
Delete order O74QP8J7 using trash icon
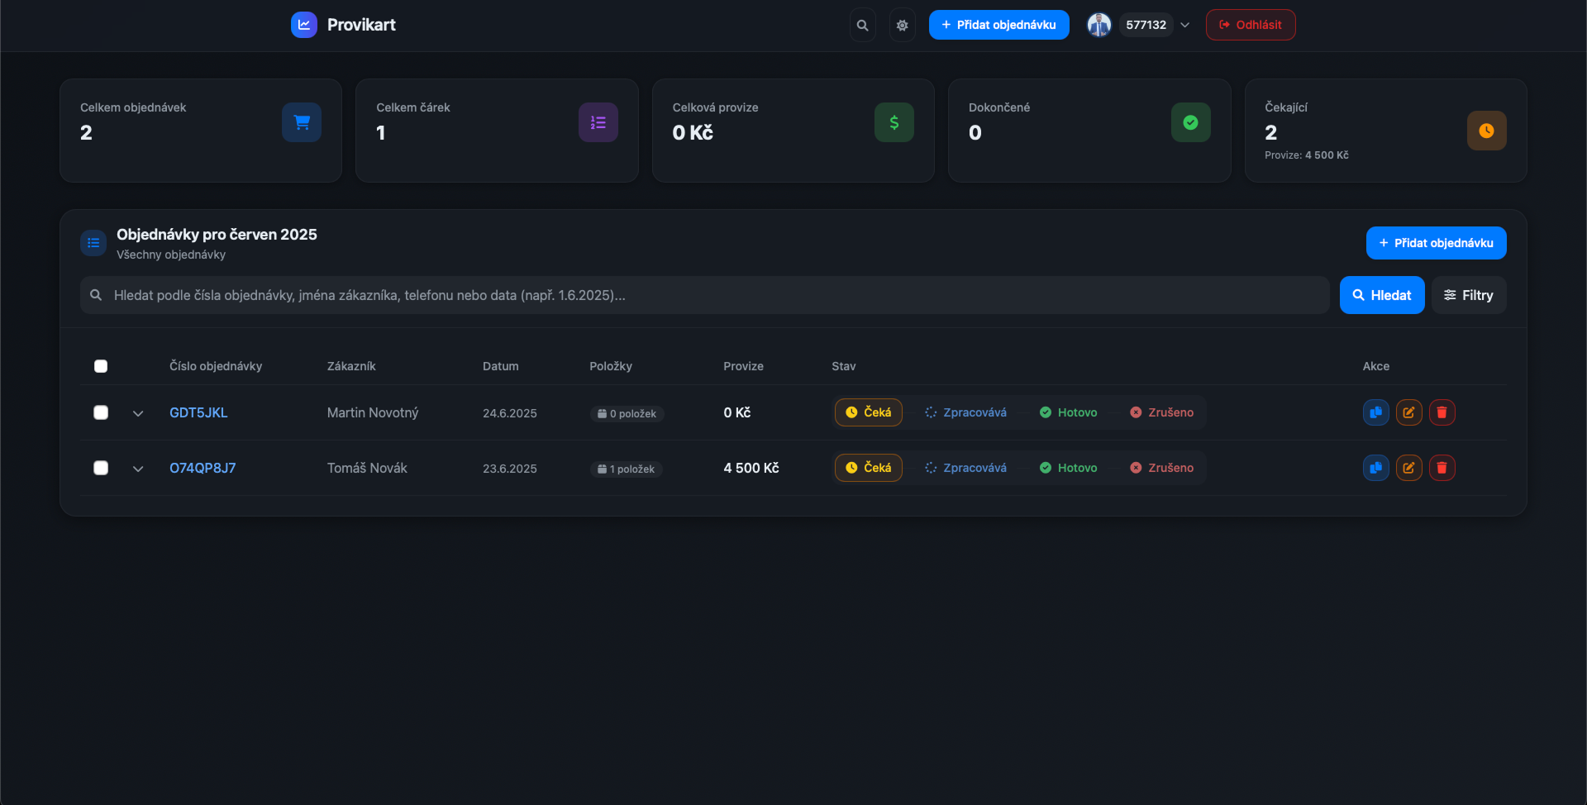[x=1442, y=468]
